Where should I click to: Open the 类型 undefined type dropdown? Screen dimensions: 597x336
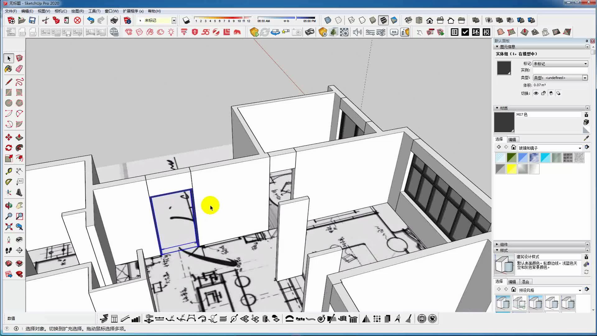click(560, 78)
